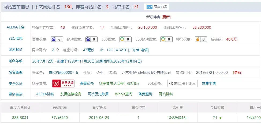Click the ALEXA排名 row label
This screenshot has height=124, width=261.
point(16,27)
